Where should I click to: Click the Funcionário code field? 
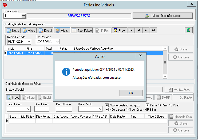coord(13,16)
